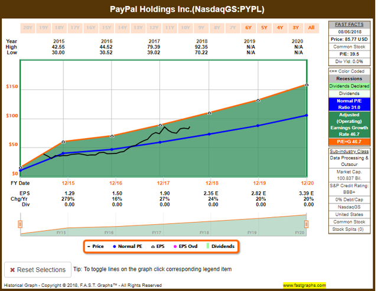
Task: Click the Normal PE dot at 12/20
Action: (307, 115)
